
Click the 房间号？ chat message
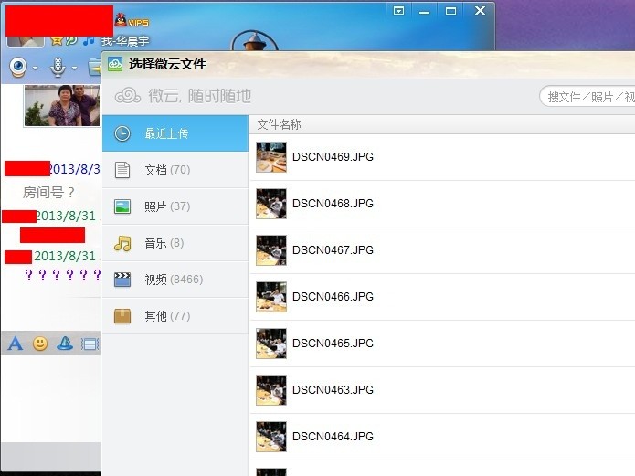[49, 192]
